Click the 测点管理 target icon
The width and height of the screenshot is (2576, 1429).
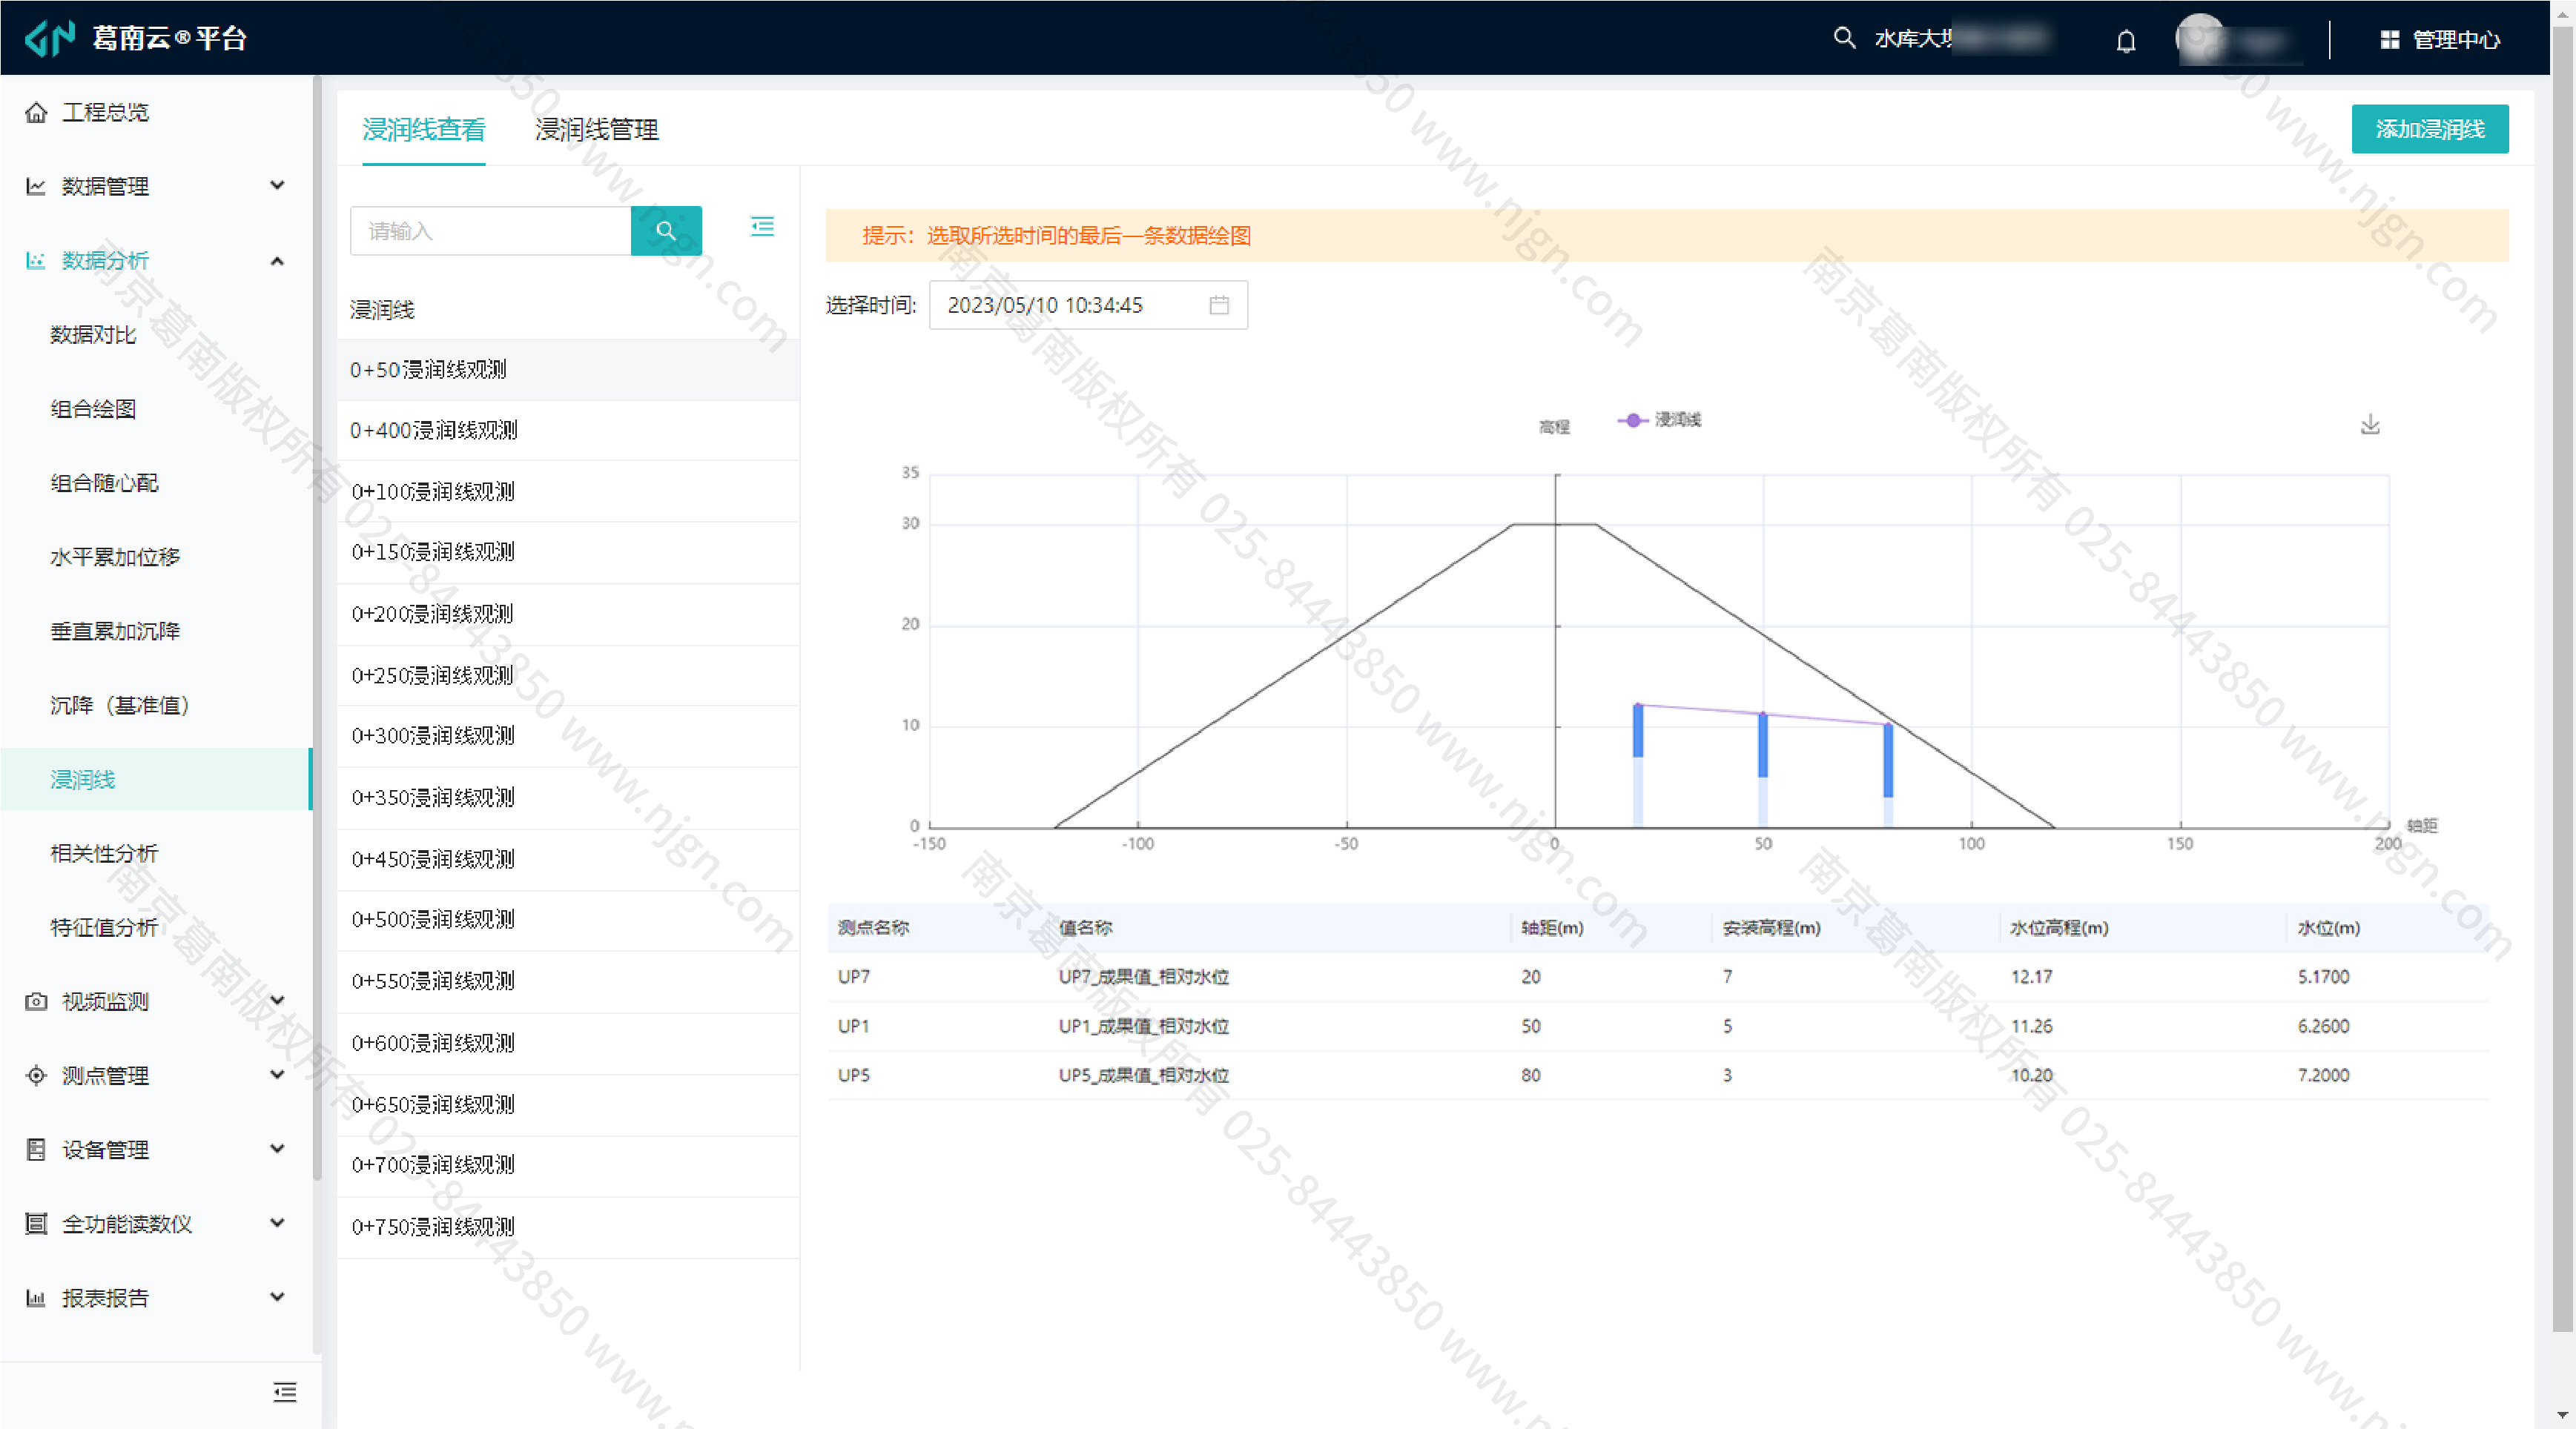(36, 1075)
